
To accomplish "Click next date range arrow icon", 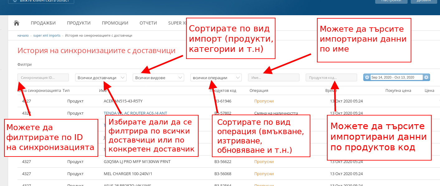I will tap(426, 77).
